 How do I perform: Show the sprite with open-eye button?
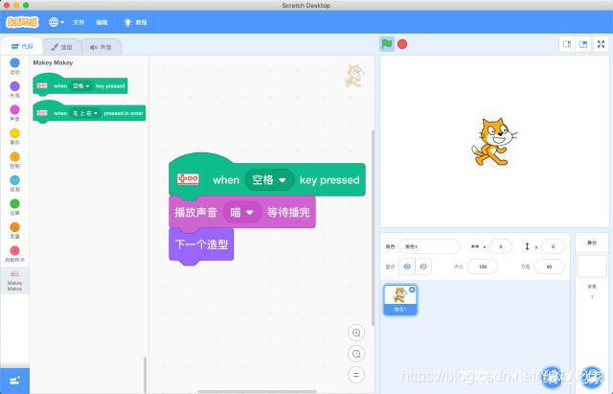407,267
